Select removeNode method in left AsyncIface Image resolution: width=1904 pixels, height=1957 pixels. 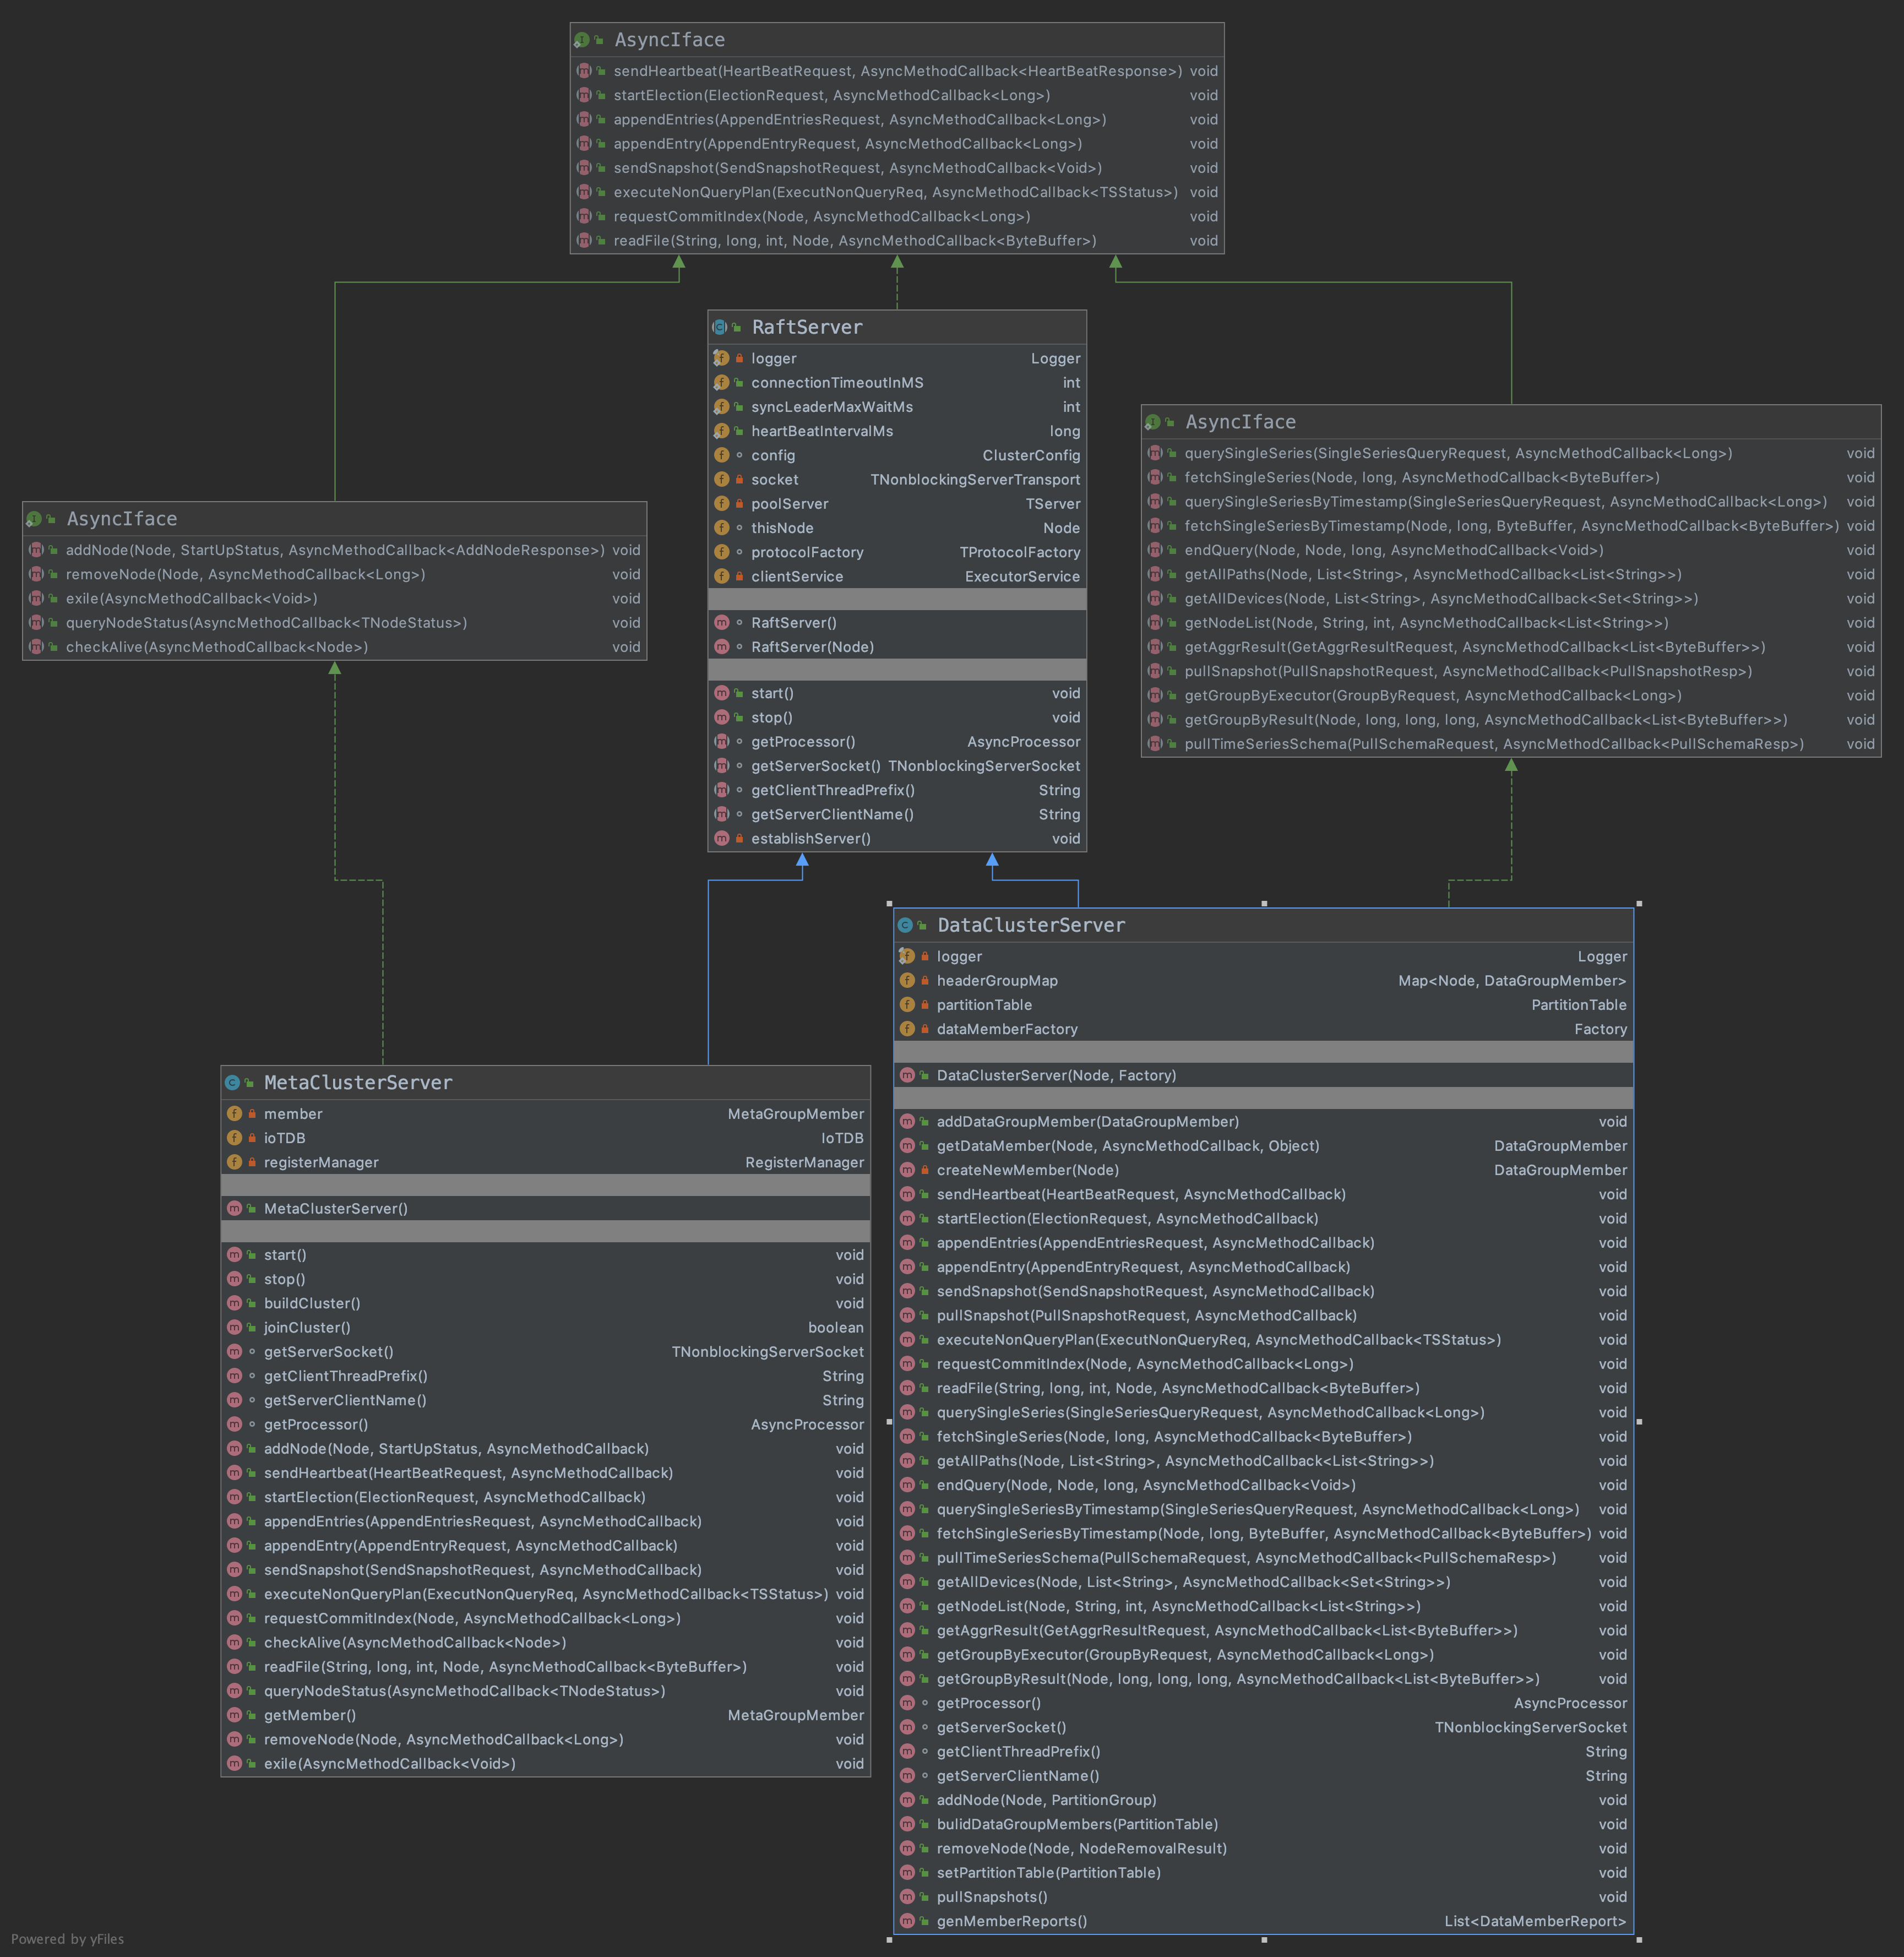pos(335,574)
